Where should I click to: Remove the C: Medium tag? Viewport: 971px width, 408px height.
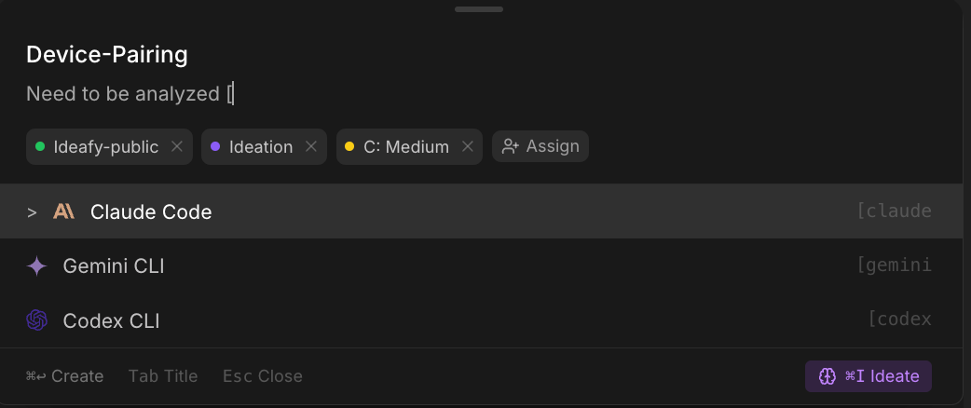click(468, 147)
